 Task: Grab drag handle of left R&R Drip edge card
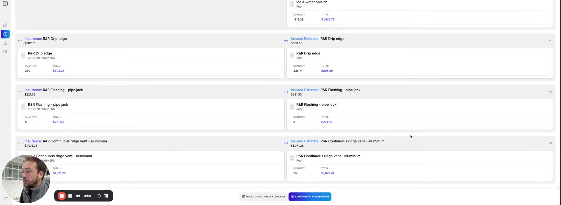(23, 55)
